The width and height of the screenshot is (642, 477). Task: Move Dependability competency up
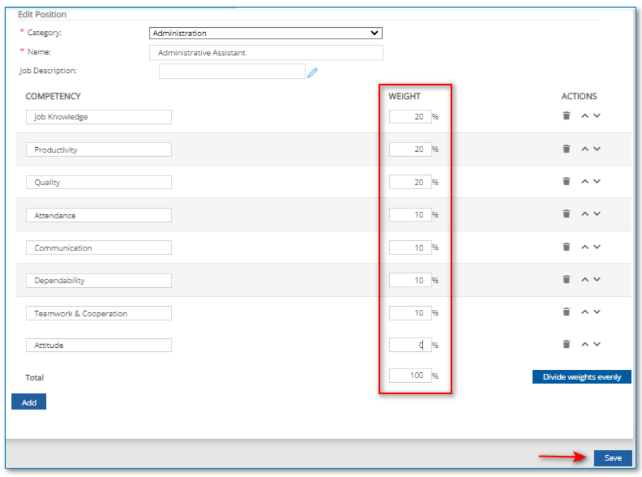(585, 279)
